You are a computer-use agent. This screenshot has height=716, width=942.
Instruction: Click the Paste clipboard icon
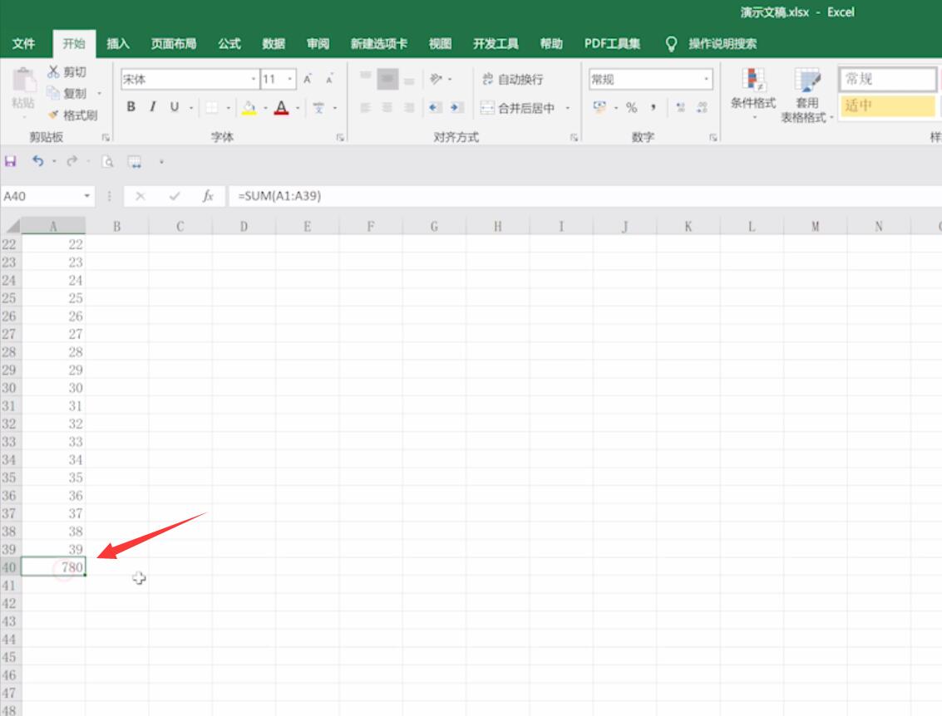pyautogui.click(x=23, y=81)
